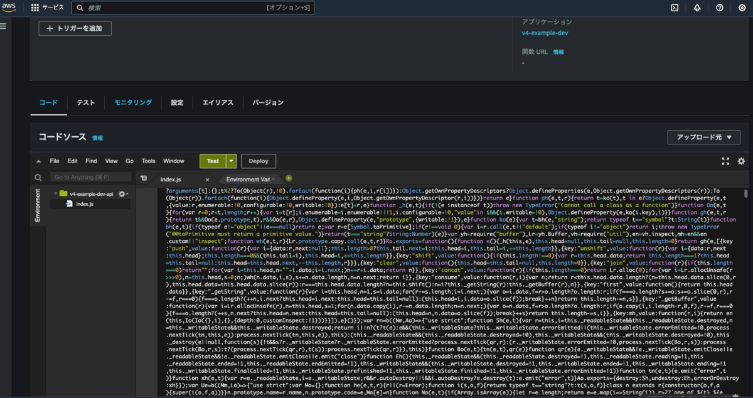Click the Go to Anything field
The width and height of the screenshot is (753, 398).
[x=90, y=178]
